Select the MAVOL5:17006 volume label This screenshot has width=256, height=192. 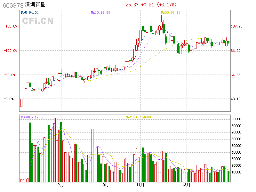[x=33, y=117]
